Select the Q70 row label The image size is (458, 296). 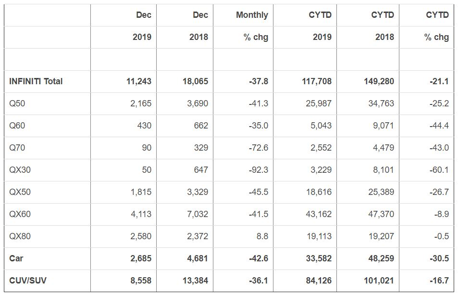(17, 148)
